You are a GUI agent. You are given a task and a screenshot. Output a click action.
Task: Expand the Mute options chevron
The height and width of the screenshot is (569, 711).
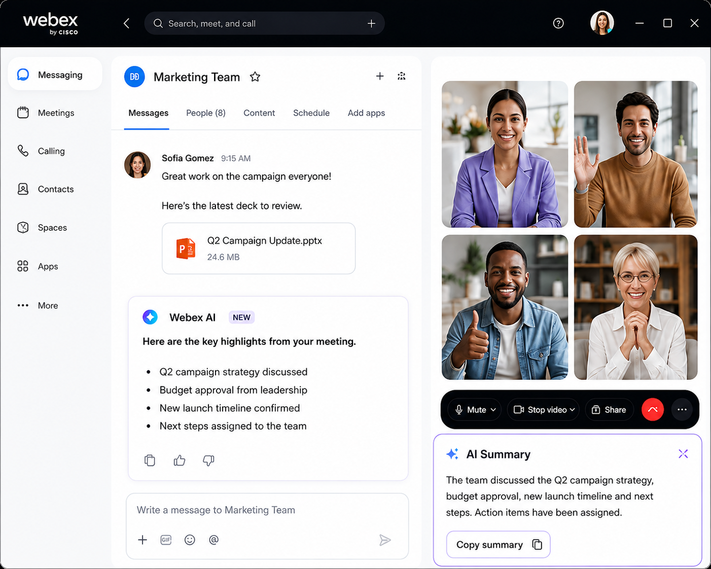click(x=493, y=410)
